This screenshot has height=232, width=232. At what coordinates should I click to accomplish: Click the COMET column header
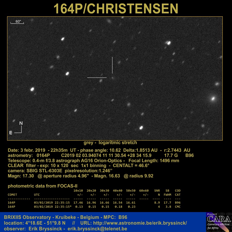point(13,195)
